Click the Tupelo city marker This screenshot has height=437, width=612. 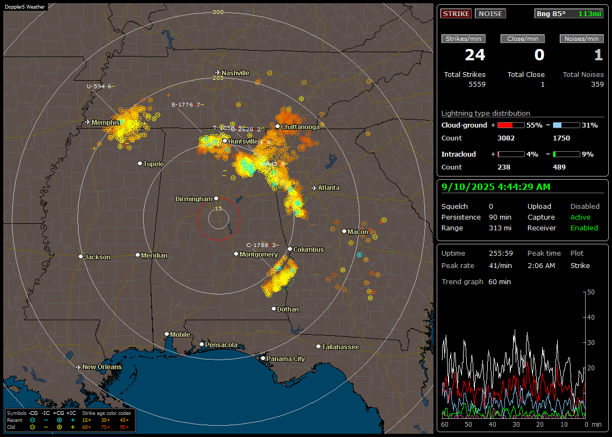tap(140, 164)
